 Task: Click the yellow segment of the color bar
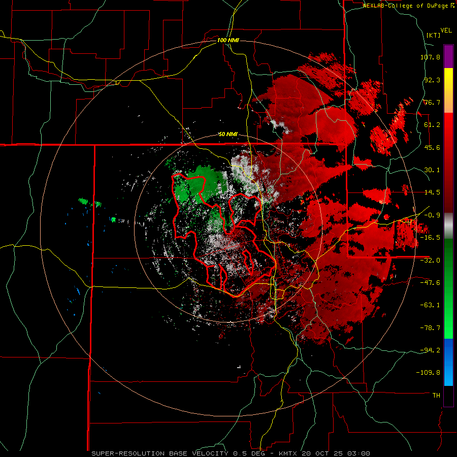click(x=448, y=90)
